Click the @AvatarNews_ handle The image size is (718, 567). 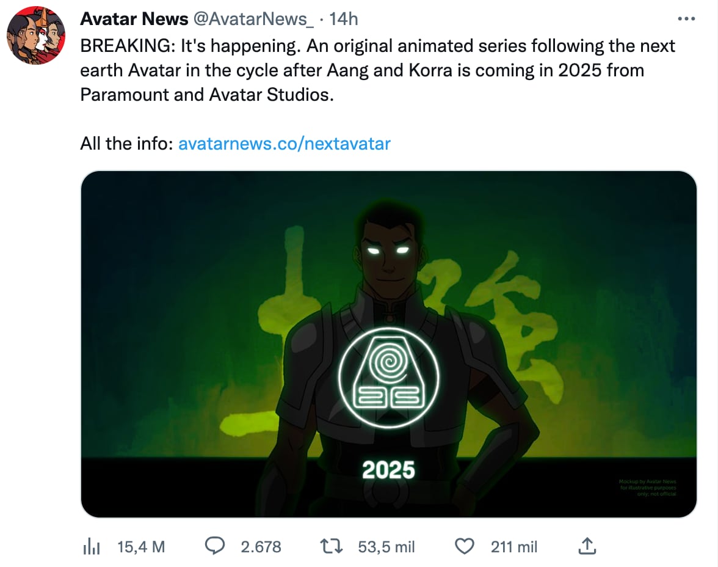pyautogui.click(x=253, y=20)
